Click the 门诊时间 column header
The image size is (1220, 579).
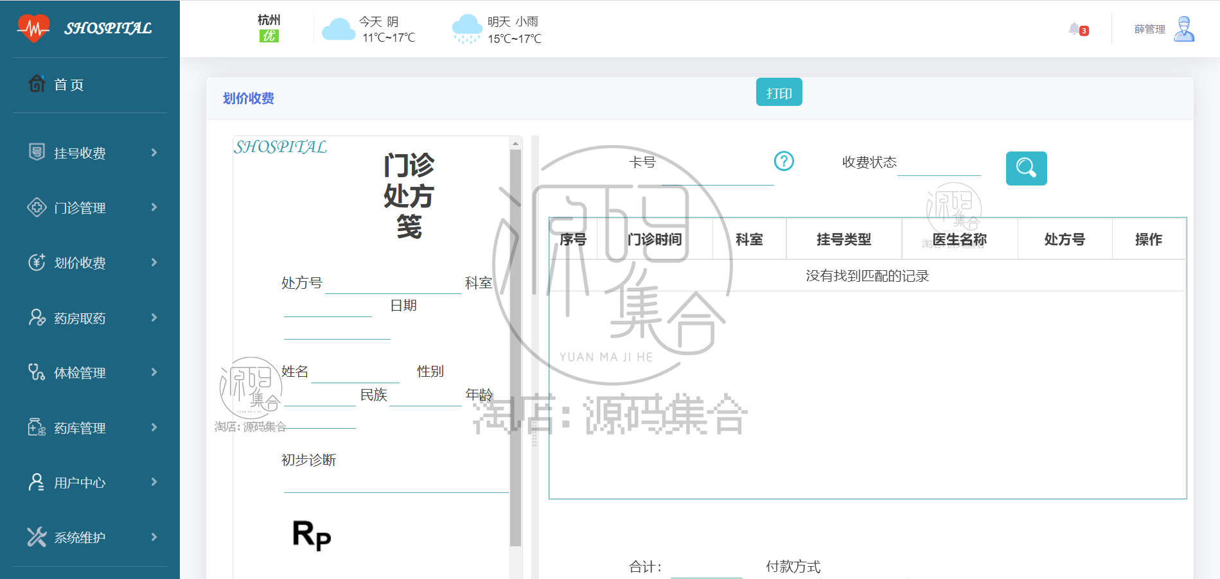pyautogui.click(x=655, y=239)
